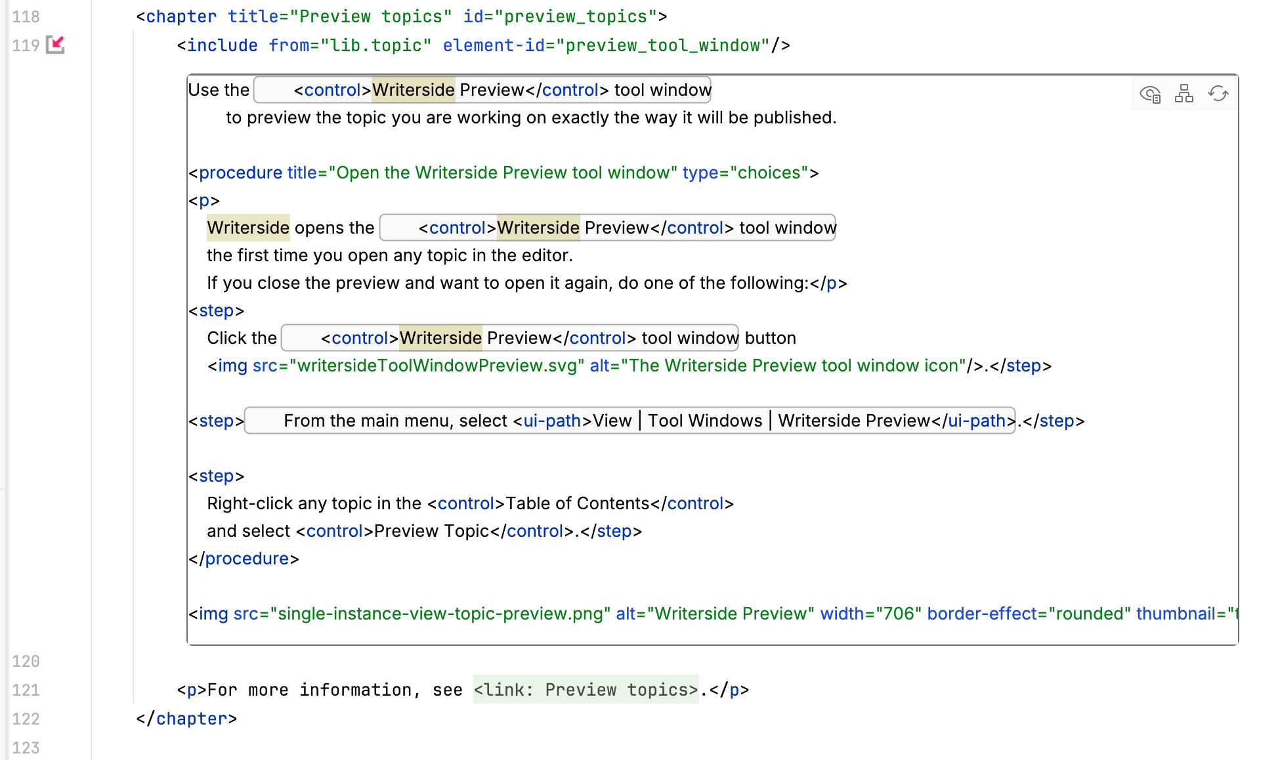Click line number 122 in the gutter
Image resolution: width=1280 pixels, height=760 pixels.
(x=26, y=719)
